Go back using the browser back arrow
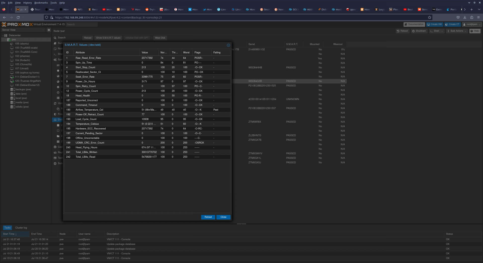This screenshot has height=263, width=483. pos(5,18)
